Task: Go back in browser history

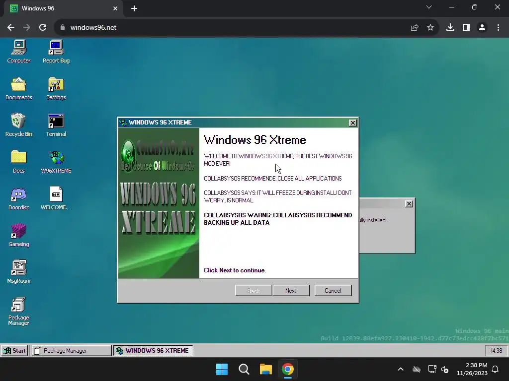Action: click(x=11, y=28)
